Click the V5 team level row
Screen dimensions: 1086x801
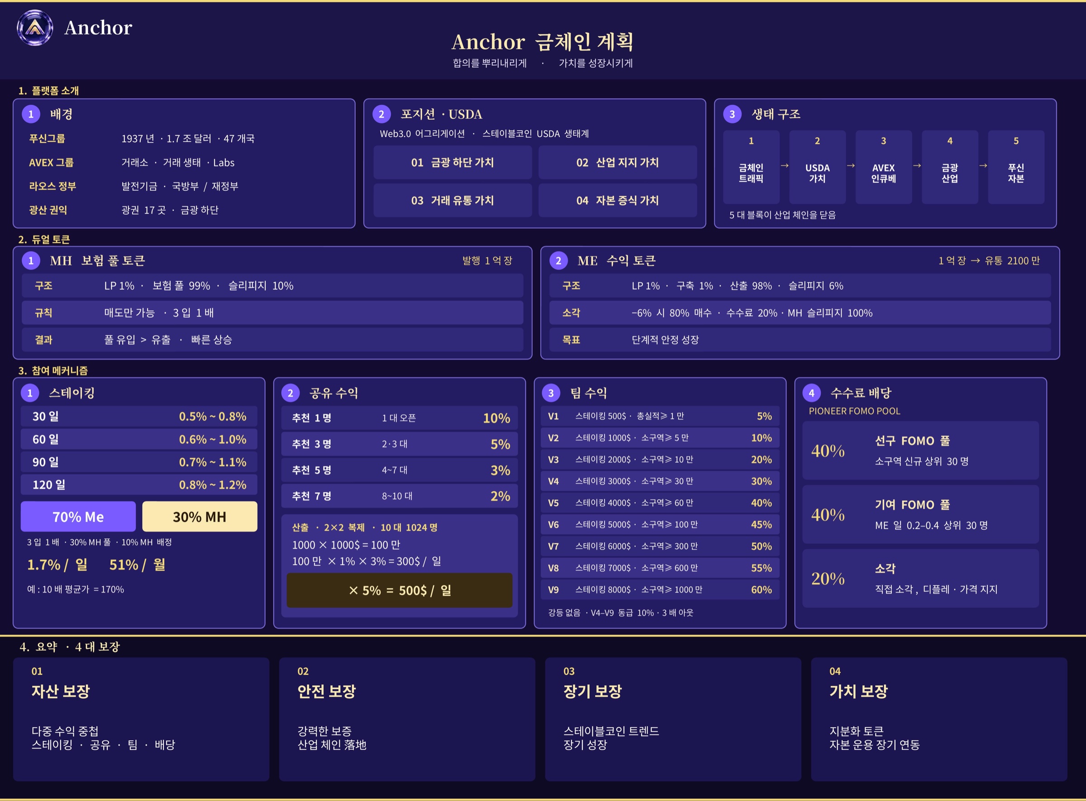point(660,503)
